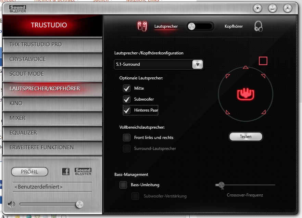
Task: Click the headphone icon beside Kopfhörer
Action: point(258,26)
